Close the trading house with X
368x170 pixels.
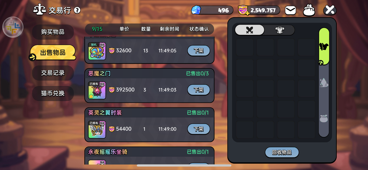click(330, 10)
